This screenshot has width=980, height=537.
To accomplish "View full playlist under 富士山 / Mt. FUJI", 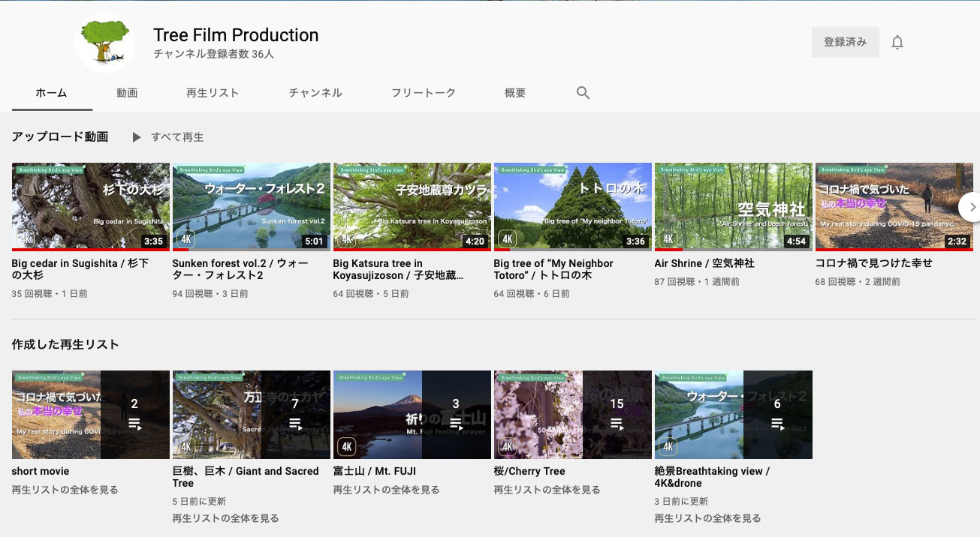I will tap(386, 490).
